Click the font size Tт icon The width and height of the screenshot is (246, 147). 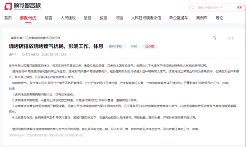(x=214, y=38)
